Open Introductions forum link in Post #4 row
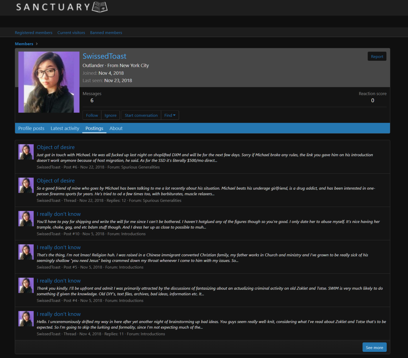The image size is (408, 358). [x=131, y=300]
